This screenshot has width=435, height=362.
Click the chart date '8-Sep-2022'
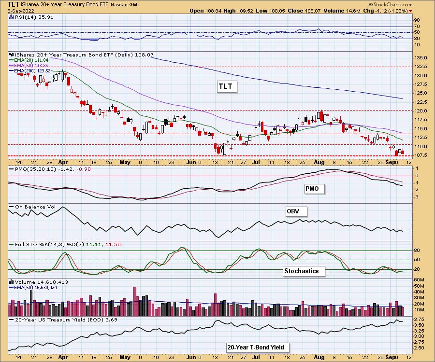tap(21, 11)
